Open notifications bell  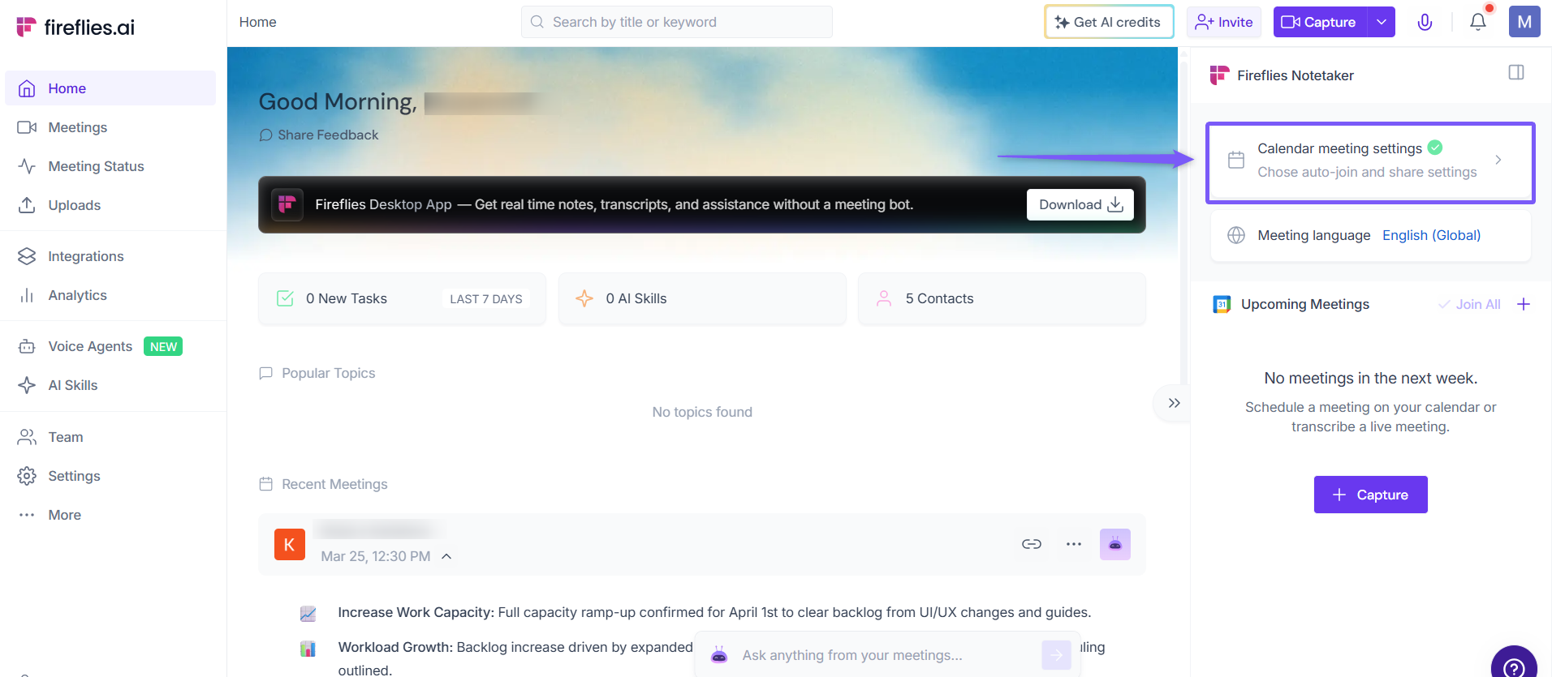tap(1478, 22)
